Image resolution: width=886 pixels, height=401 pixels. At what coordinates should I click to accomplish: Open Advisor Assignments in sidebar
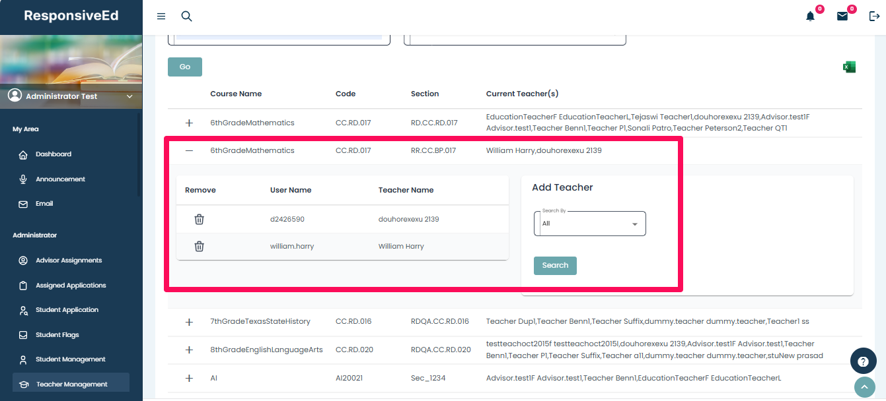coord(69,261)
